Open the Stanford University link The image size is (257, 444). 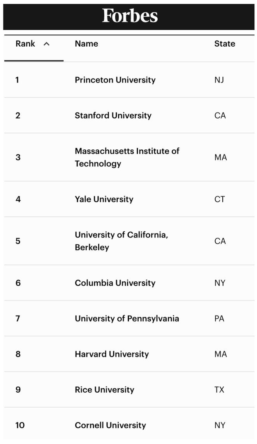click(x=113, y=115)
